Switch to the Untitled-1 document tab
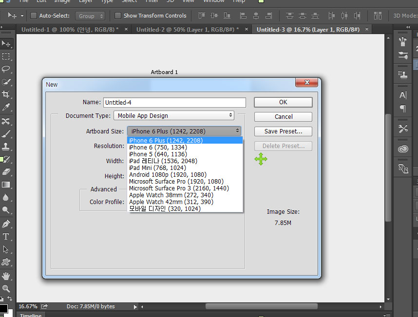The height and width of the screenshot is (317, 418). (69, 30)
